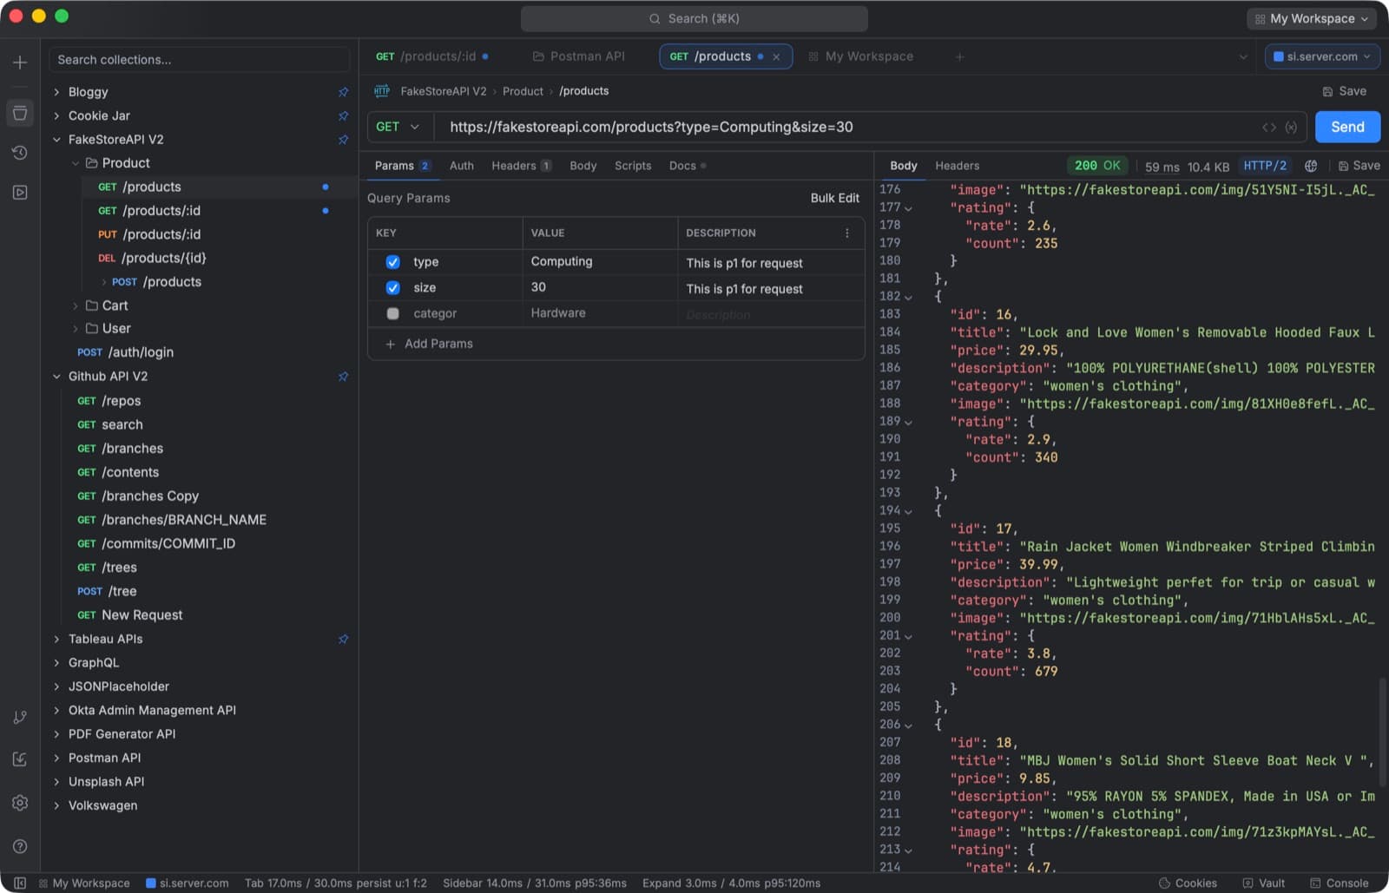The image size is (1389, 893).
Task: Switch to the Auth tab
Action: pos(462,166)
